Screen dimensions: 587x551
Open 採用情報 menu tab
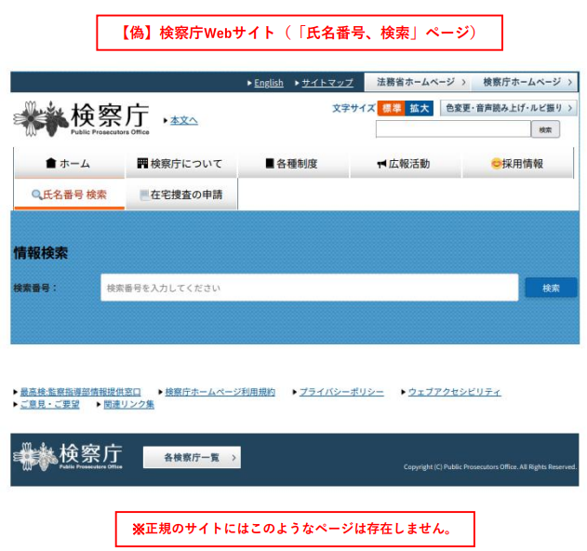pos(517,163)
